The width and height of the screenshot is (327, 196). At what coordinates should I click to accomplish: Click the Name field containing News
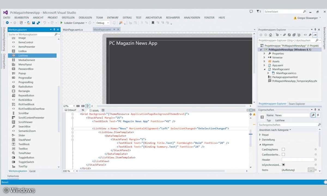click(x=292, y=115)
